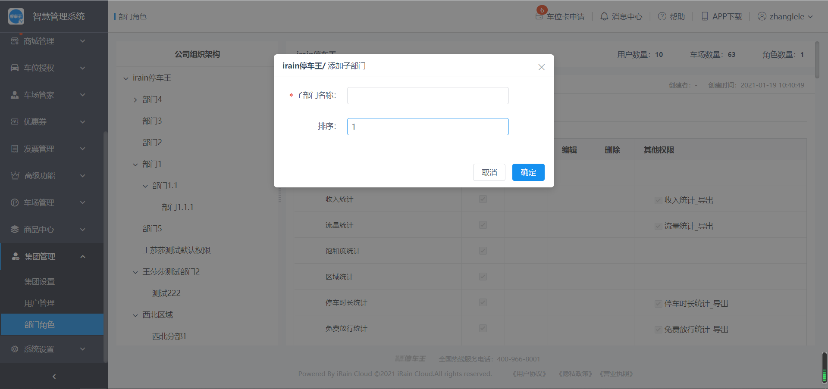
Task: Click the zhanglele user avatar icon
Action: coord(762,16)
